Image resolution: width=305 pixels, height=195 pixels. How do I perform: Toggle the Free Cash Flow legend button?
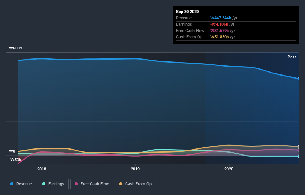coord(92,184)
